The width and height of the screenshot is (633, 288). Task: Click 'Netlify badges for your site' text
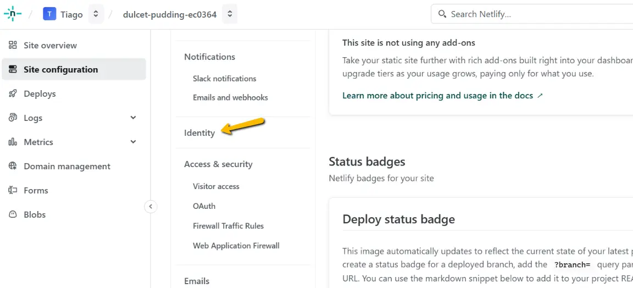pyautogui.click(x=381, y=178)
